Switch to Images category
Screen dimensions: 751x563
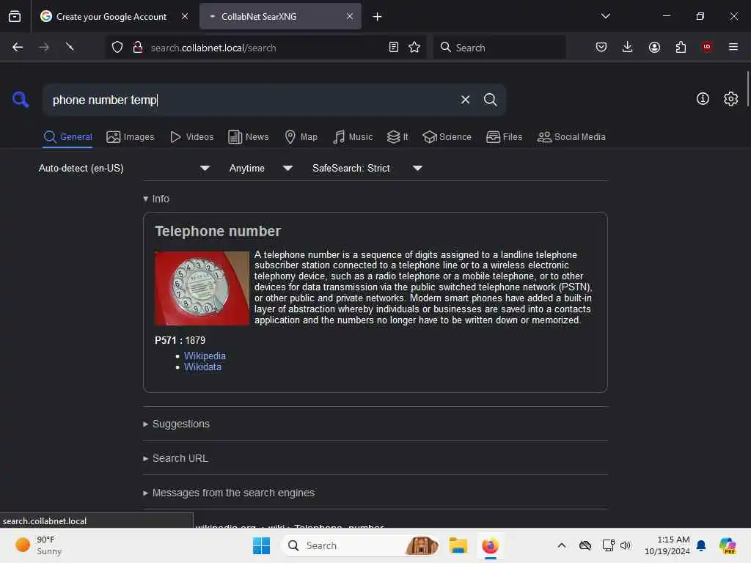pyautogui.click(x=131, y=137)
